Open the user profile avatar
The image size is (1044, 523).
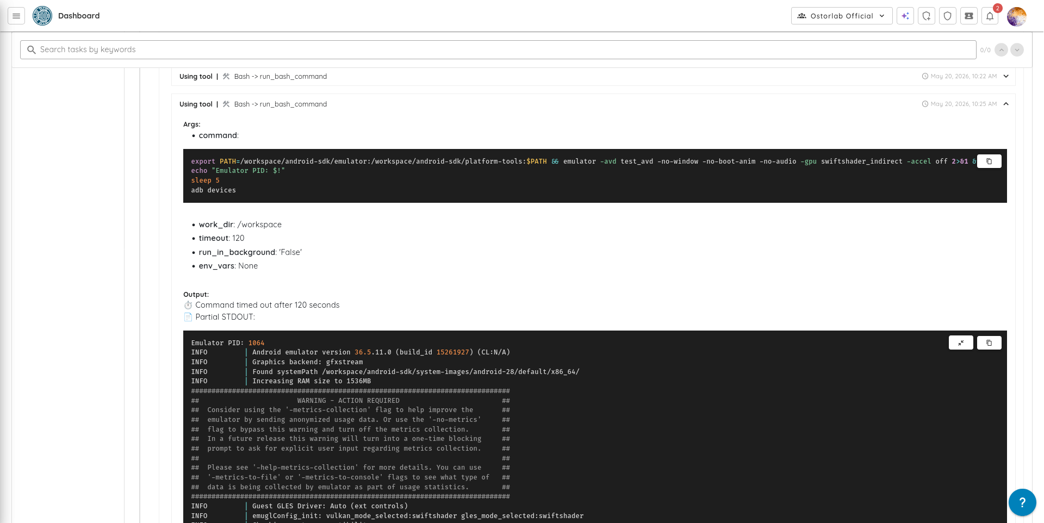click(x=1016, y=16)
